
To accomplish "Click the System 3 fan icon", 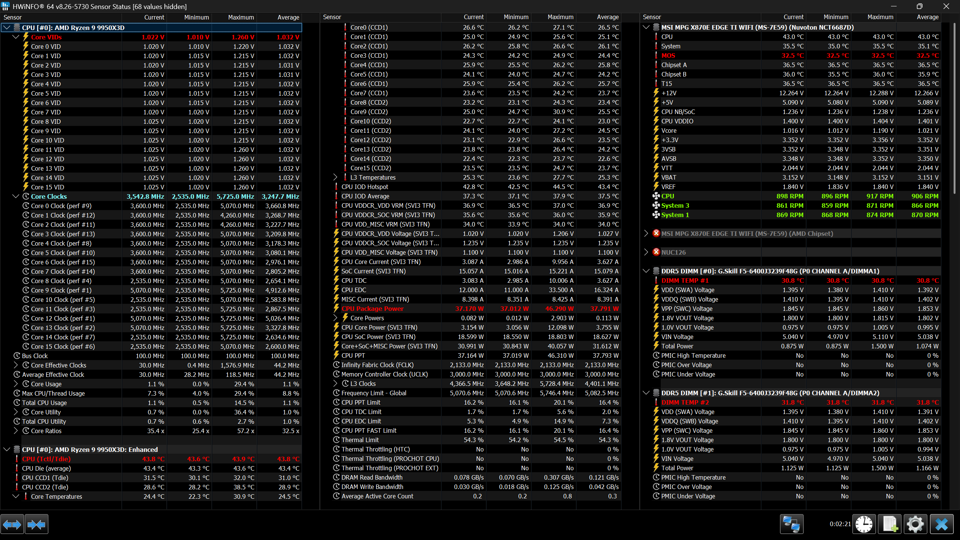I will tap(656, 205).
